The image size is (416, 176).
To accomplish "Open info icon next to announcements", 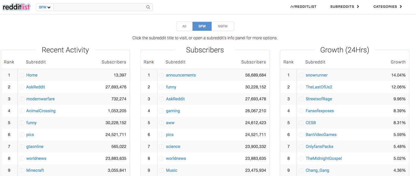I will coord(161,75).
